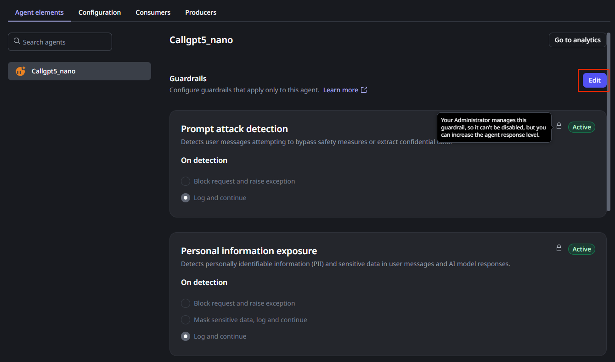Viewport: 615px width, 362px height.
Task: Open the Consumers tab
Action: point(153,12)
